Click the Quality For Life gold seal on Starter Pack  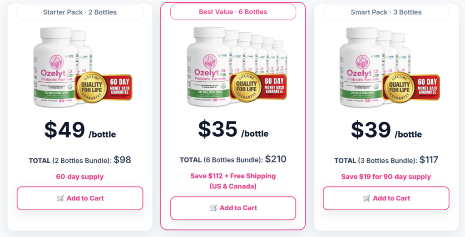[92, 86]
